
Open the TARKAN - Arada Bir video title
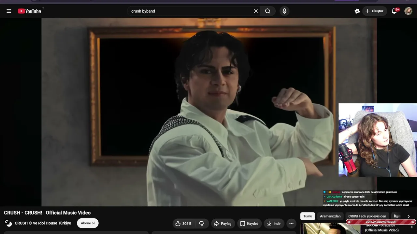tap(382, 228)
